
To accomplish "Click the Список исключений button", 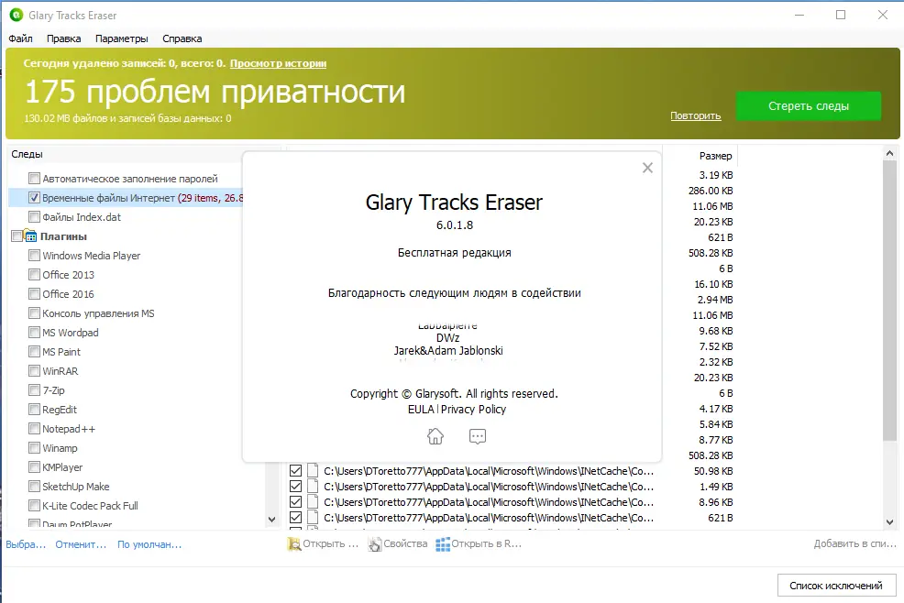I will coord(836,586).
